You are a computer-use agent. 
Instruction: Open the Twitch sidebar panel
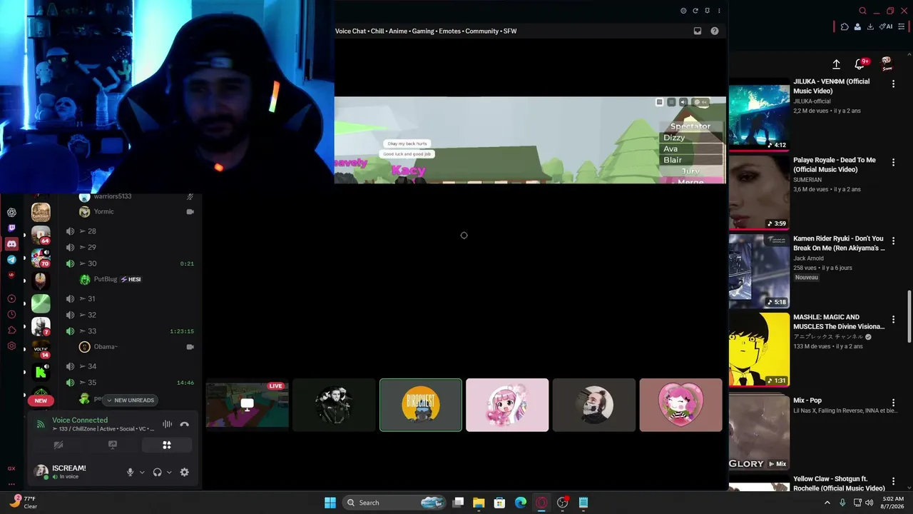[x=11, y=228]
